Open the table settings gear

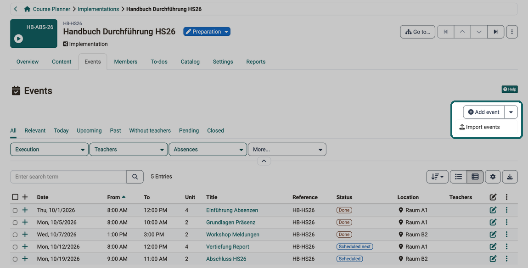493,176
